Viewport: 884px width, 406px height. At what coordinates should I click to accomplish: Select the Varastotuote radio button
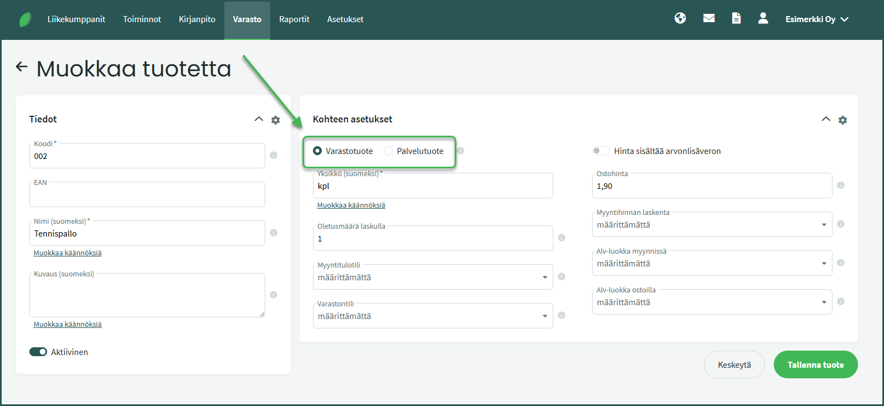[317, 151]
